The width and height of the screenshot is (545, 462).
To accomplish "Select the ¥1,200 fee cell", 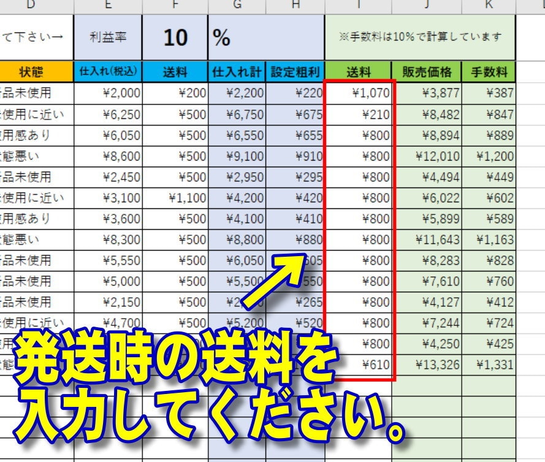I will click(489, 156).
